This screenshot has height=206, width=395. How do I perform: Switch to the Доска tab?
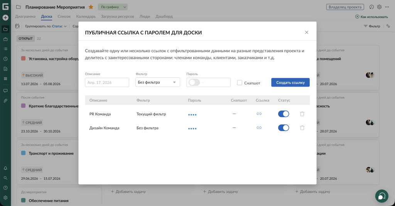coord(47,16)
